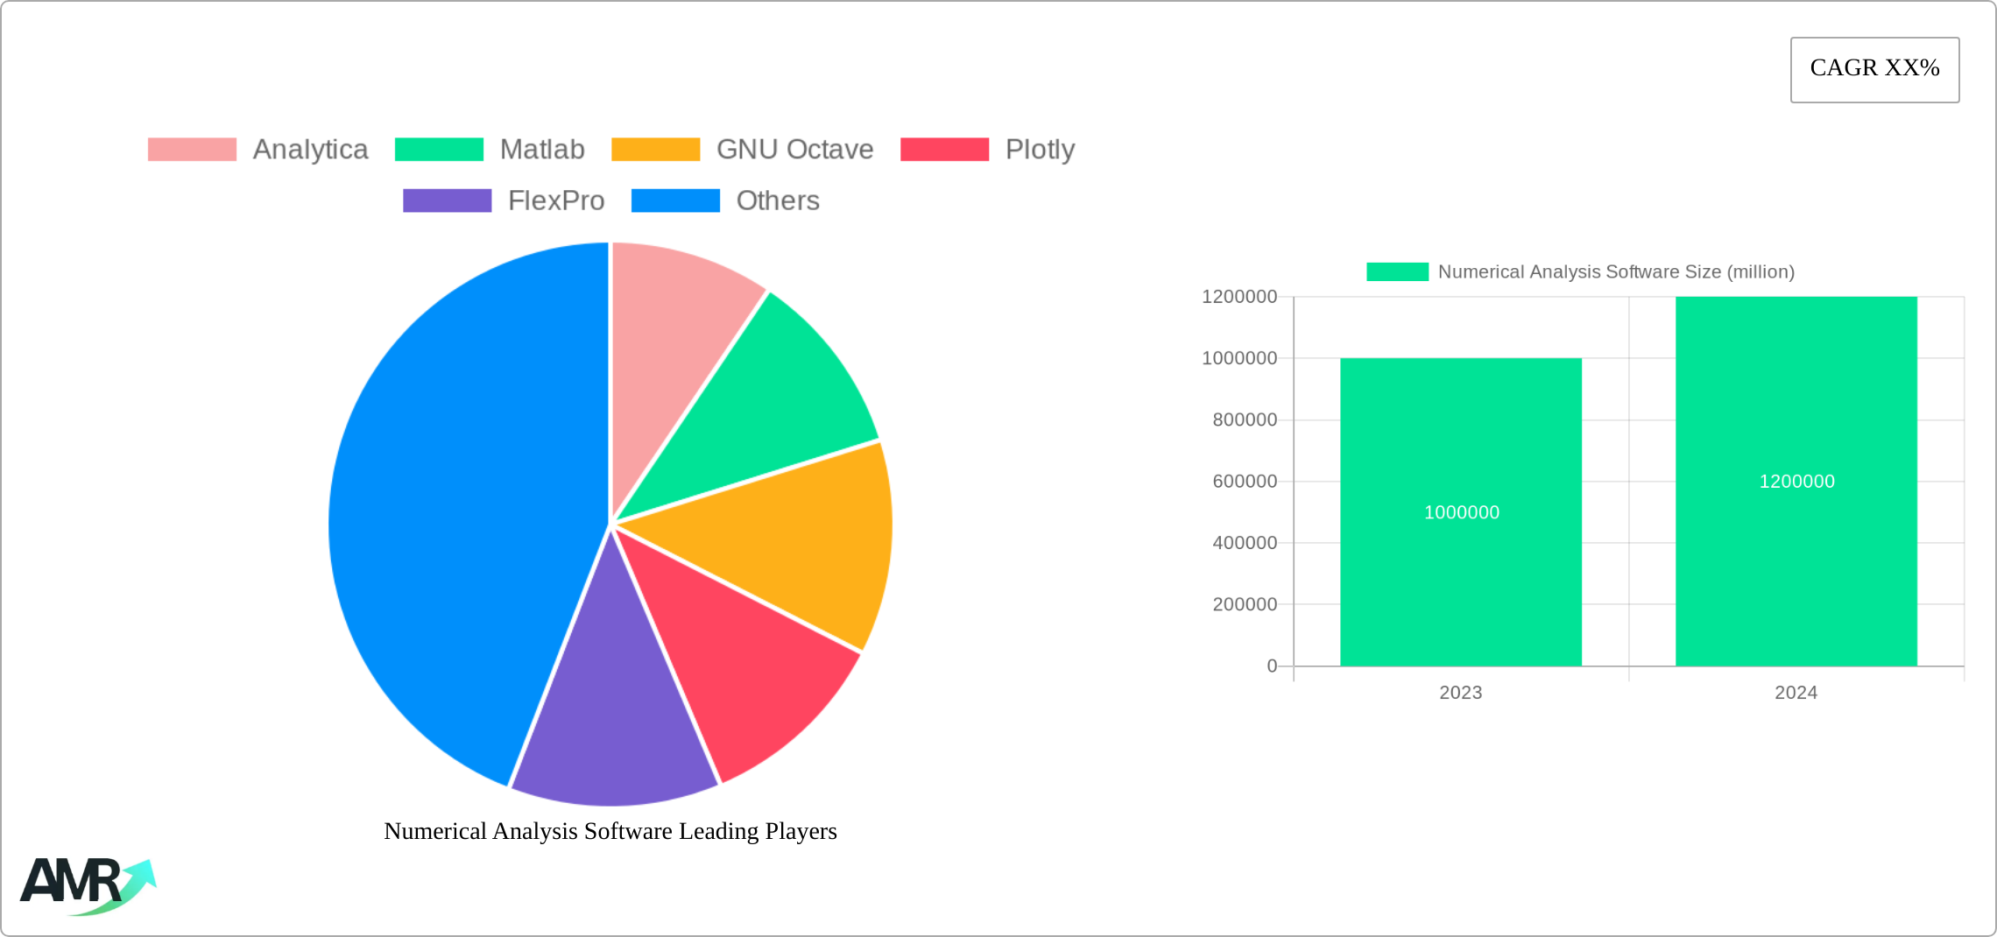Image resolution: width=1997 pixels, height=937 pixels.
Task: Toggle the GNU Octave legend swatch
Action: pyautogui.click(x=655, y=150)
